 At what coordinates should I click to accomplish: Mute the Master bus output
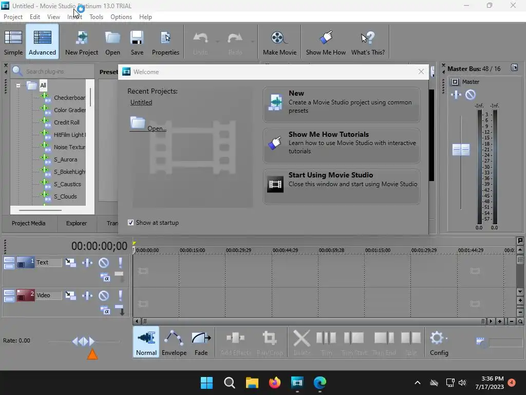tap(471, 95)
